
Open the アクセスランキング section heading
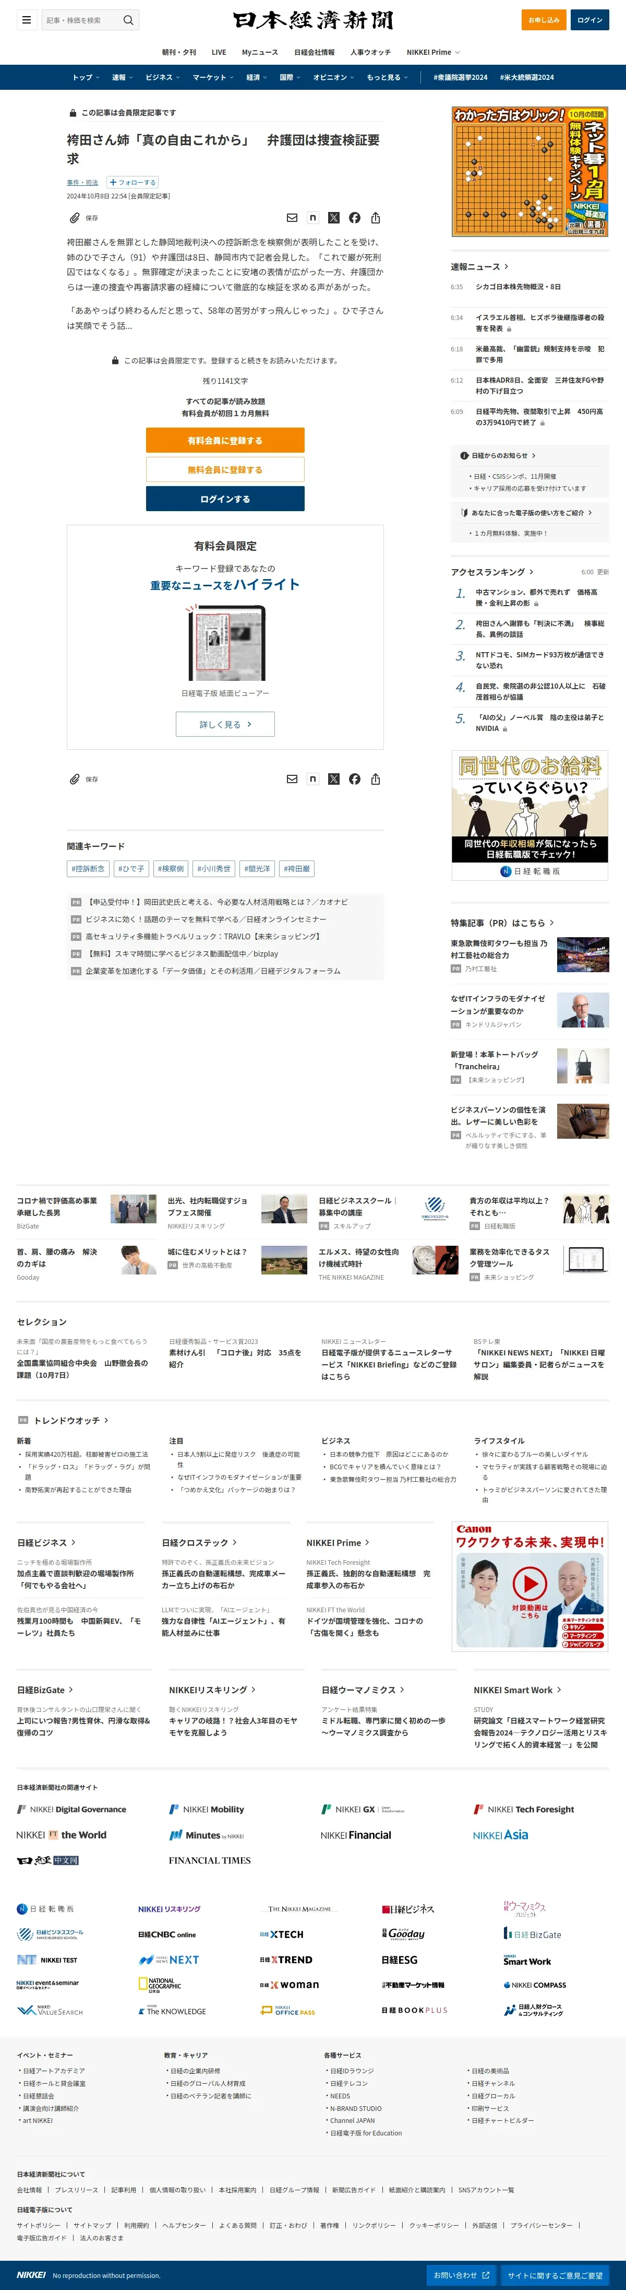coord(492,572)
